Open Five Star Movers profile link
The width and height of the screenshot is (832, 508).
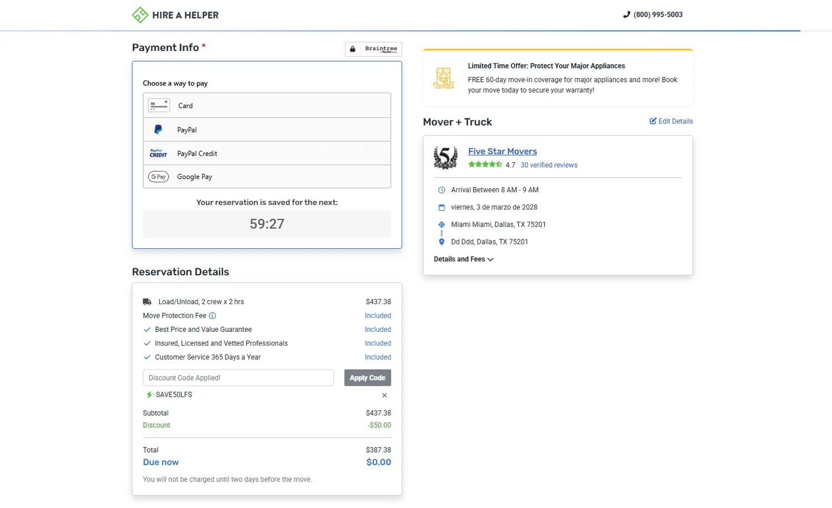coord(503,151)
